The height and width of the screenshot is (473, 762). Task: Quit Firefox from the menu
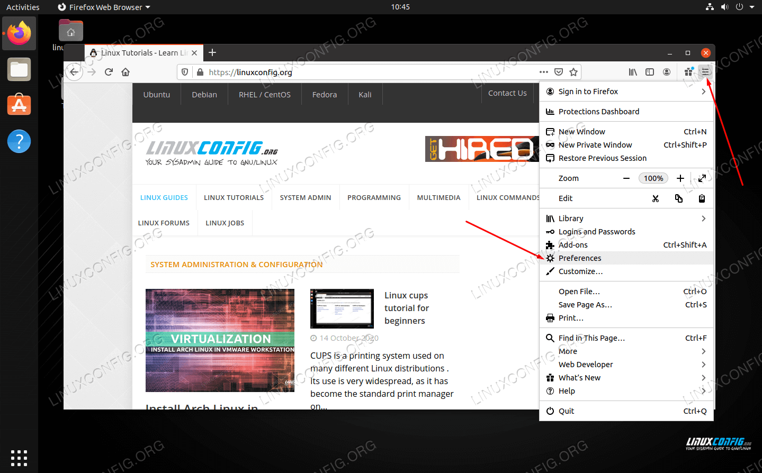tap(626, 411)
